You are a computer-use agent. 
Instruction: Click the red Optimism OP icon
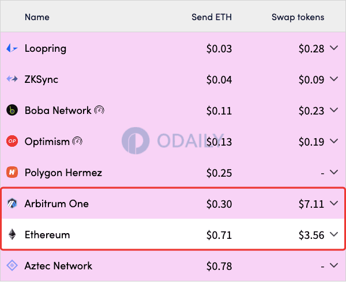12,141
